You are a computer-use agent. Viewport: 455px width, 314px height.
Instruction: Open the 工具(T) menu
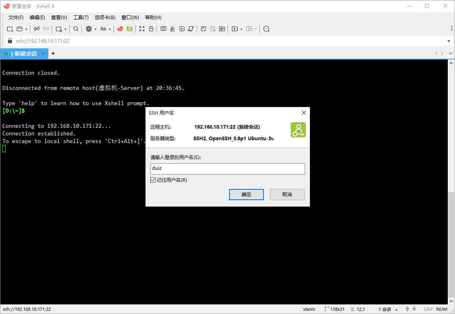81,17
